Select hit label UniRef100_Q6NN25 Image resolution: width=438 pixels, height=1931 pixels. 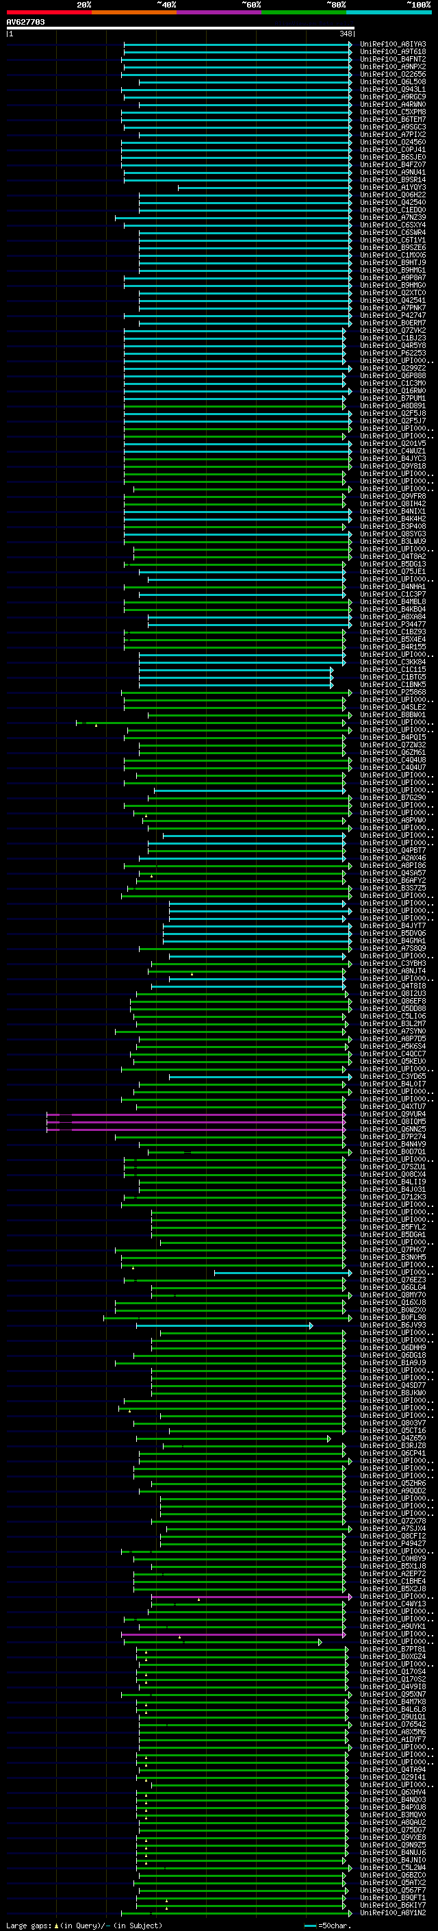coord(392,1130)
